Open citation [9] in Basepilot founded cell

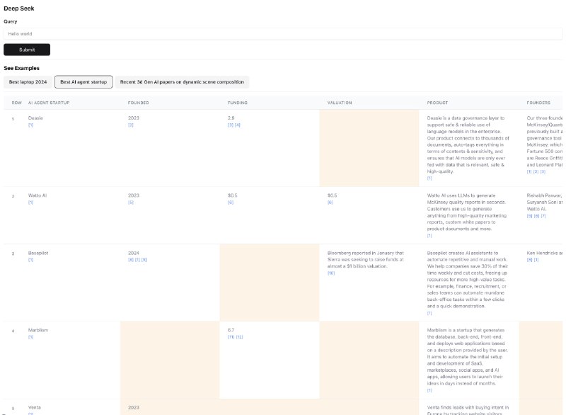pyautogui.click(x=144, y=260)
